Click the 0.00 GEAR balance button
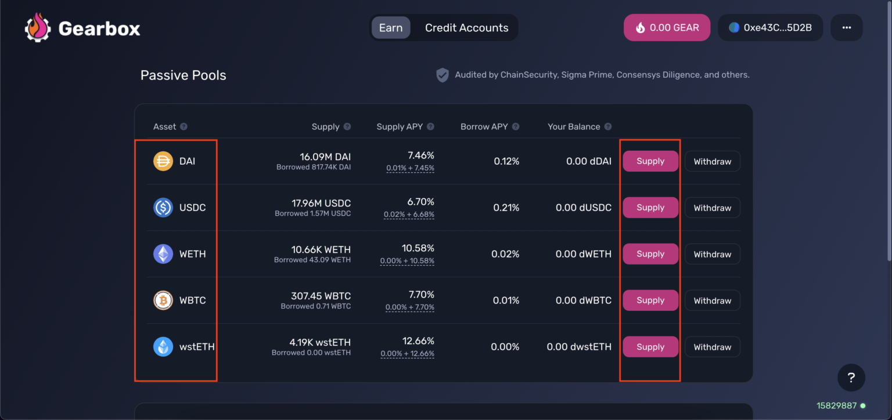Screen dimensions: 892x420 667,28
